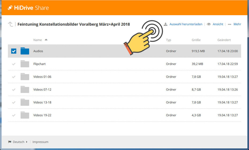The image size is (249, 150).
Task: Click Ordner type in Videos 19-22 row
Action: 171,115
